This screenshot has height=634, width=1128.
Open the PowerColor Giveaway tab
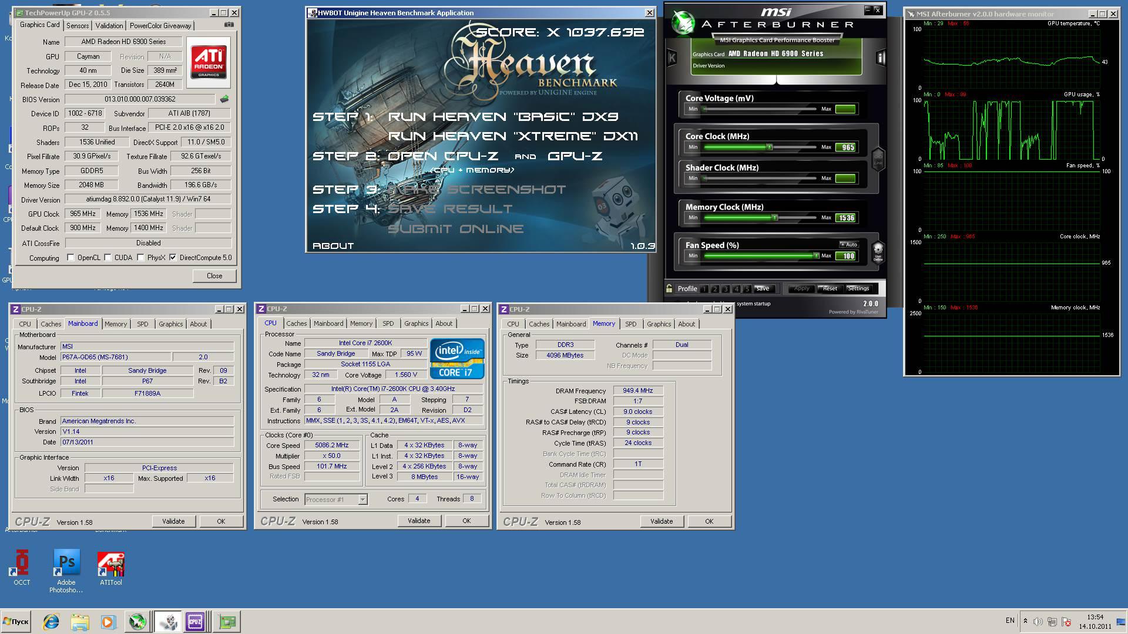pos(160,26)
